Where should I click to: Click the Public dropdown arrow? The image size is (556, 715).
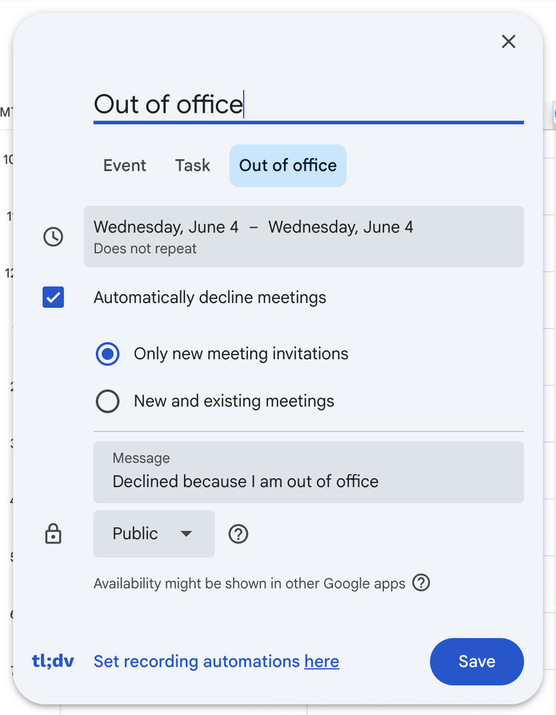coord(186,534)
